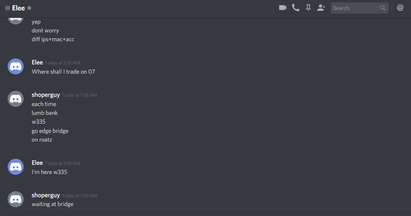Click Elee username above 'I'm here w335'
This screenshot has height=216, width=411.
[x=37, y=163]
